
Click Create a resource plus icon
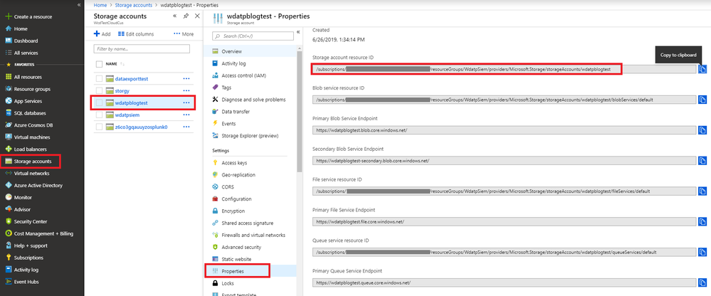(8, 17)
